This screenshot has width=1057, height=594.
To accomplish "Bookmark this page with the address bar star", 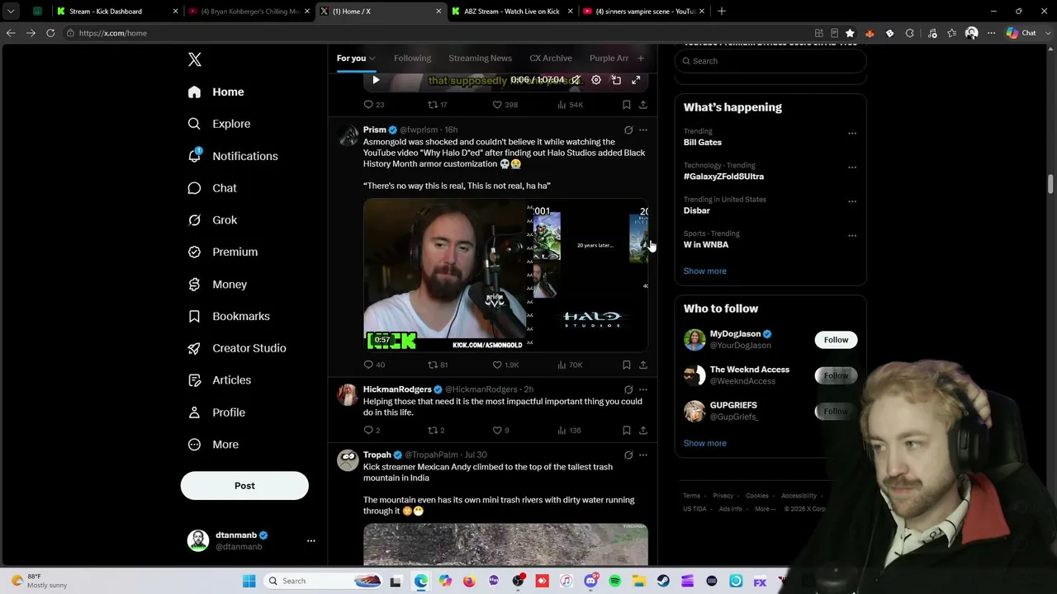I will click(x=850, y=33).
